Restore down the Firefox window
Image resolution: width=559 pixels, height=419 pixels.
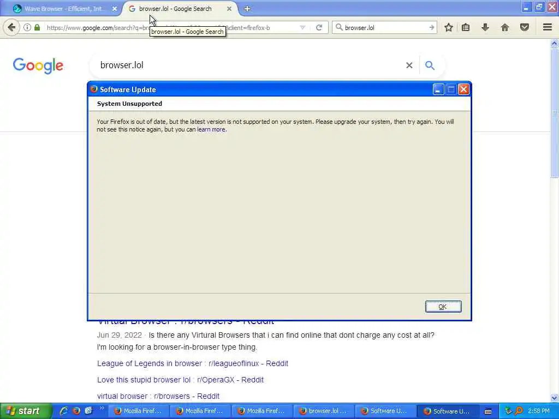[539, 7]
